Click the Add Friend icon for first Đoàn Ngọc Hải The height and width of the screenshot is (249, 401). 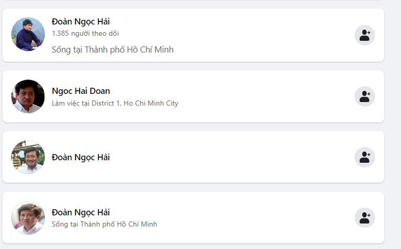[365, 35]
